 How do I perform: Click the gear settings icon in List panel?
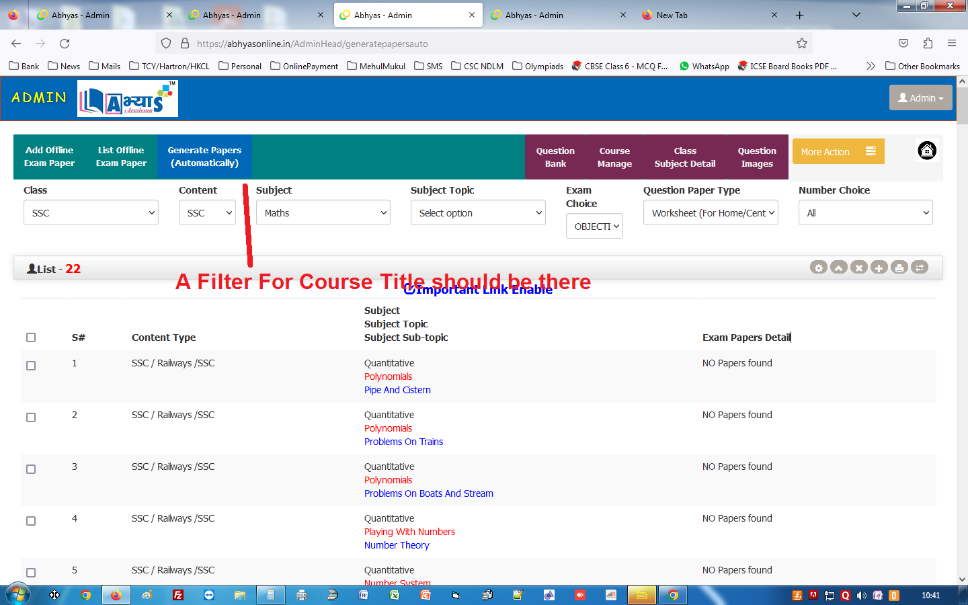click(818, 268)
